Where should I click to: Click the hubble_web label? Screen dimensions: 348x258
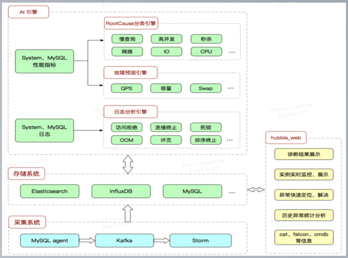286,138
